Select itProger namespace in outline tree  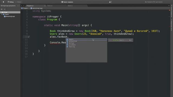[10, 12]
